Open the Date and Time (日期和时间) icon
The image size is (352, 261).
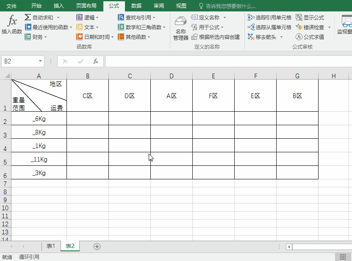click(80, 37)
